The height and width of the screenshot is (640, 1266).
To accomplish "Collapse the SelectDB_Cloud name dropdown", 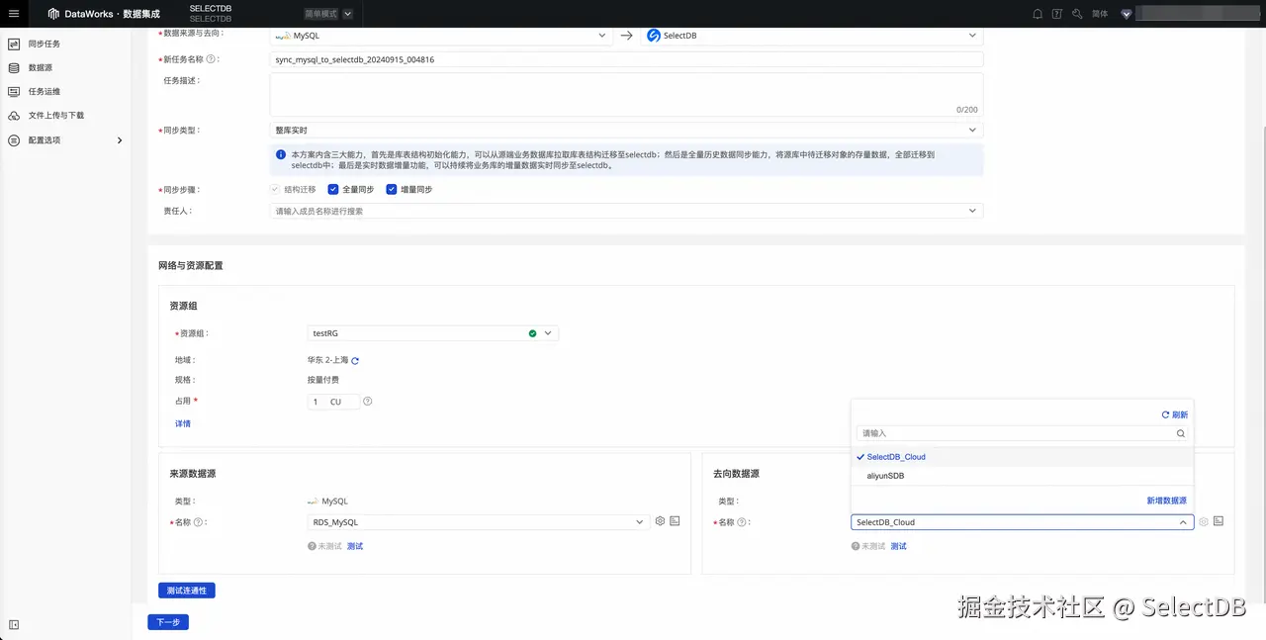I will [1184, 521].
